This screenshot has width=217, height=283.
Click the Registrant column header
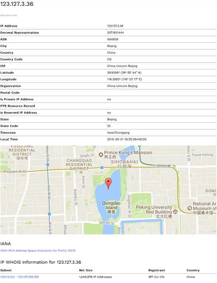click(x=156, y=270)
